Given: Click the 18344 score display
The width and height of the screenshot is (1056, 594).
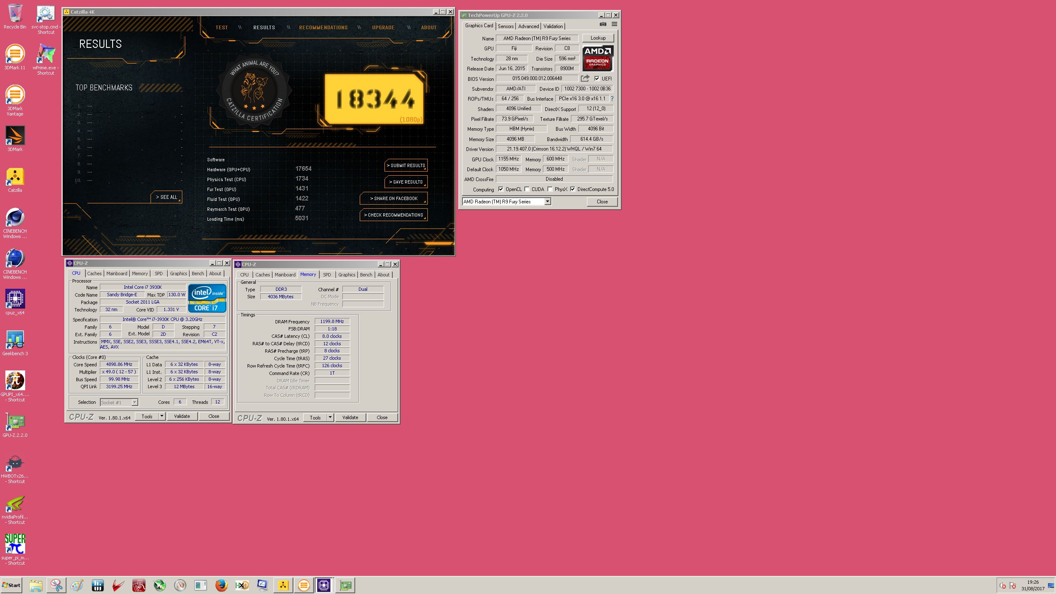Looking at the screenshot, I should [375, 99].
